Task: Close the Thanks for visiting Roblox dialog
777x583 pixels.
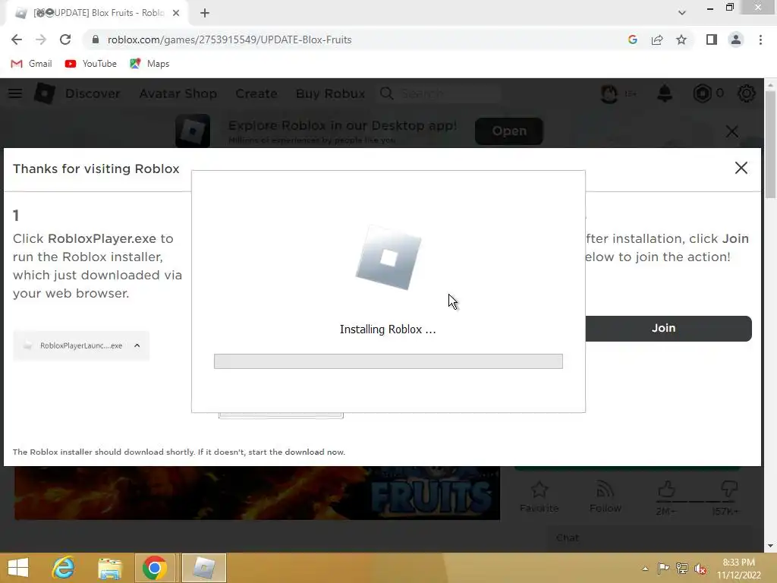Action: pos(741,168)
